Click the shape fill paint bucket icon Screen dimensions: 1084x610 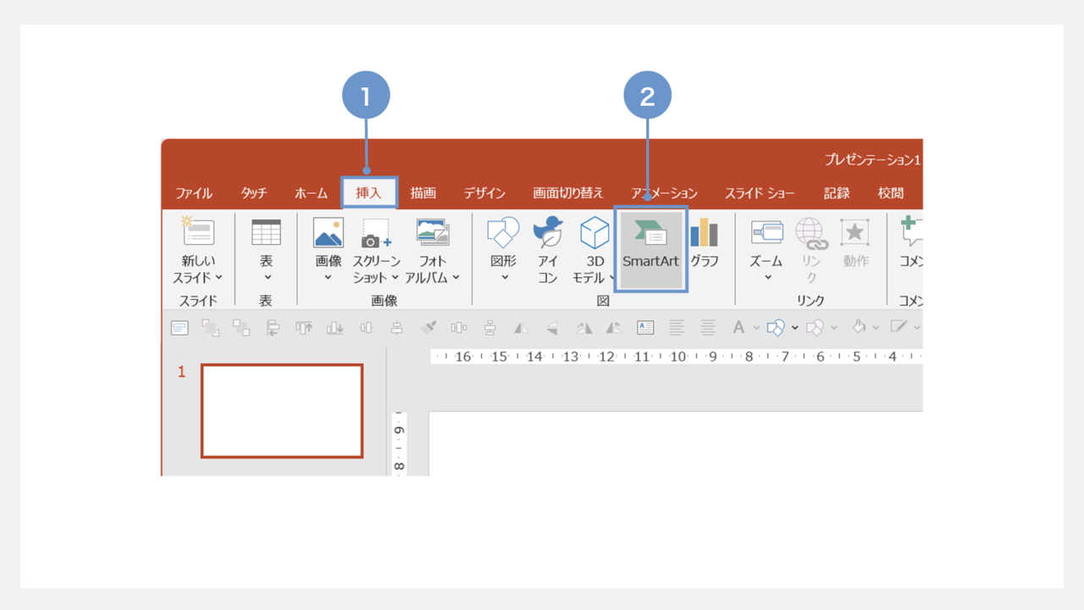858,327
